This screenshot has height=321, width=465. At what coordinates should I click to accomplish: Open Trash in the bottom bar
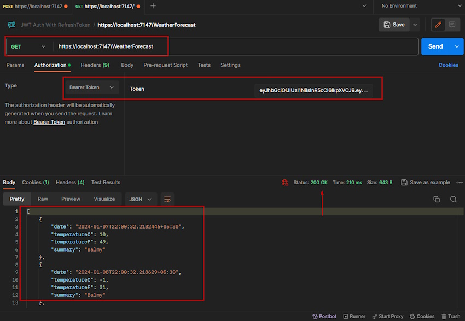click(x=451, y=316)
